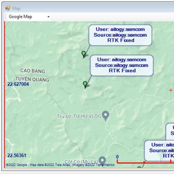The image size is (174, 174).
Task: Click the Trụ sở: TU HÚ VLOG place pin
Action: [x=105, y=116]
